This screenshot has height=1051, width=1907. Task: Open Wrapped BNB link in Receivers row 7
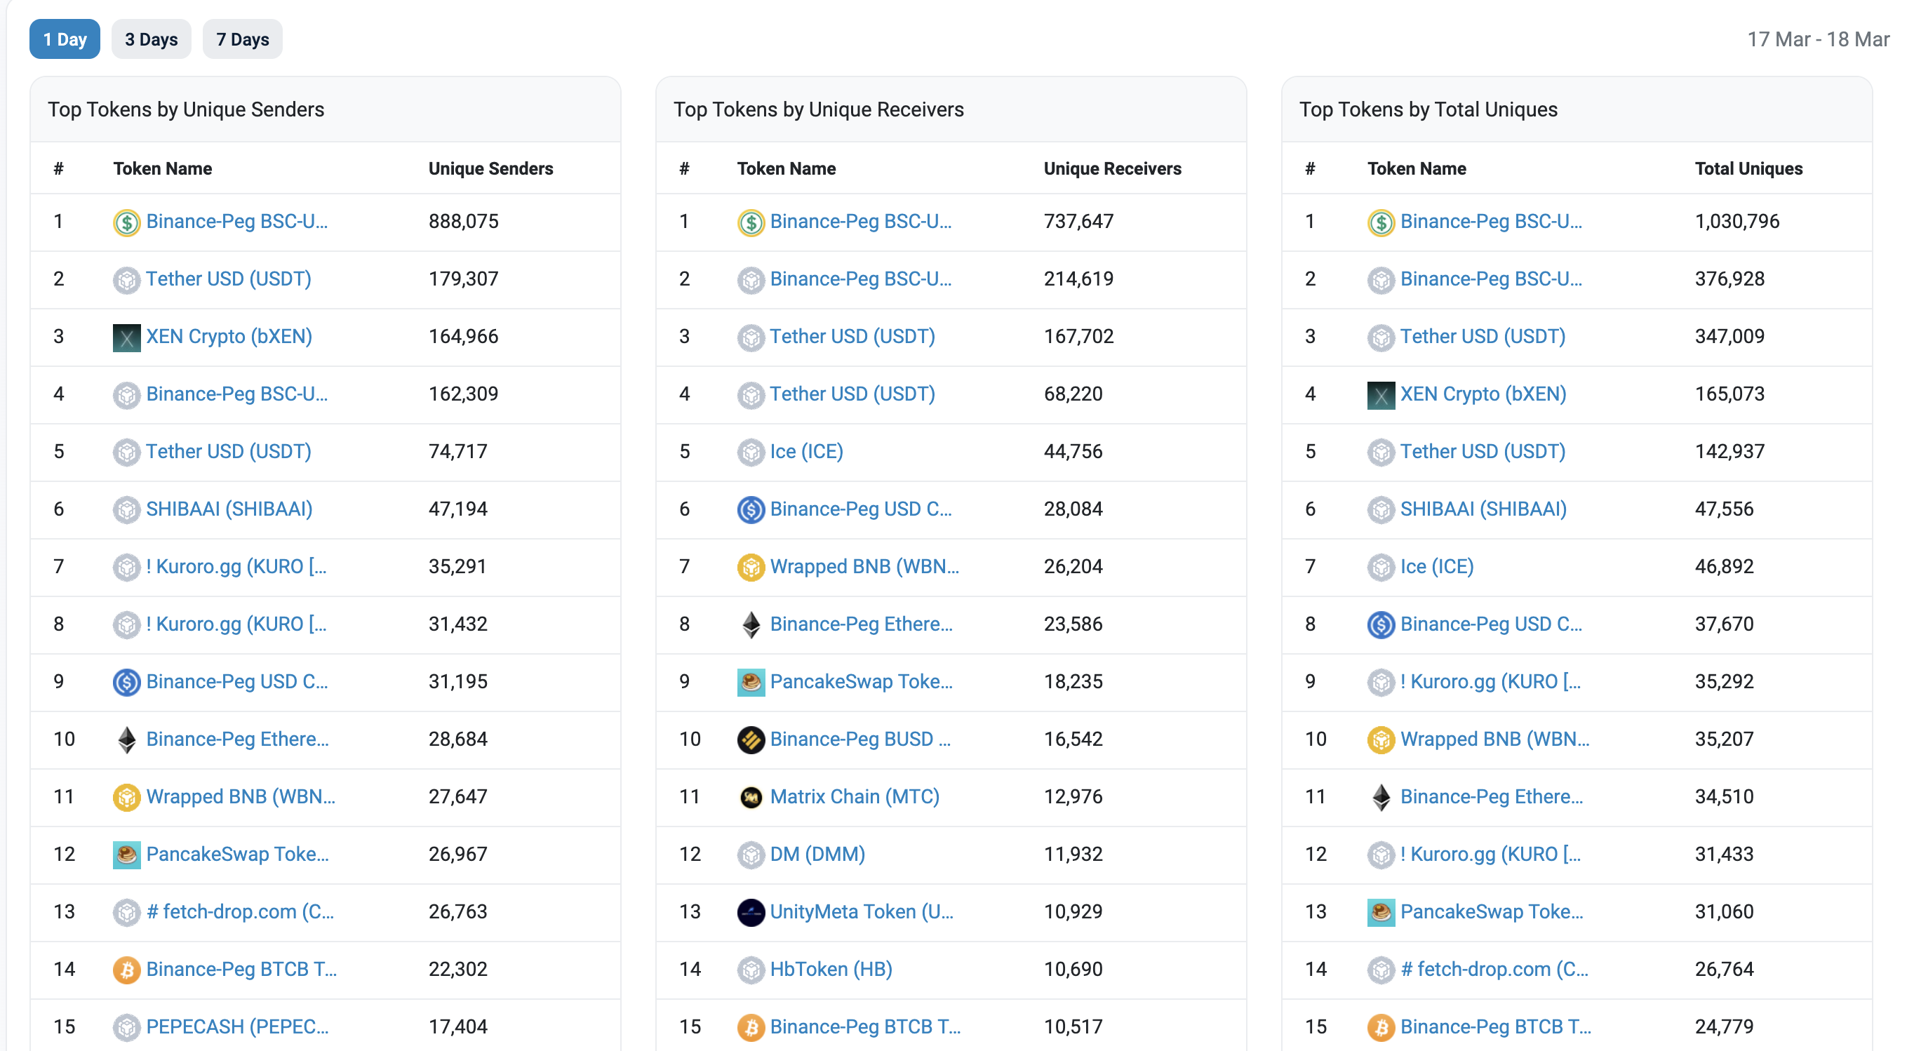(x=864, y=567)
